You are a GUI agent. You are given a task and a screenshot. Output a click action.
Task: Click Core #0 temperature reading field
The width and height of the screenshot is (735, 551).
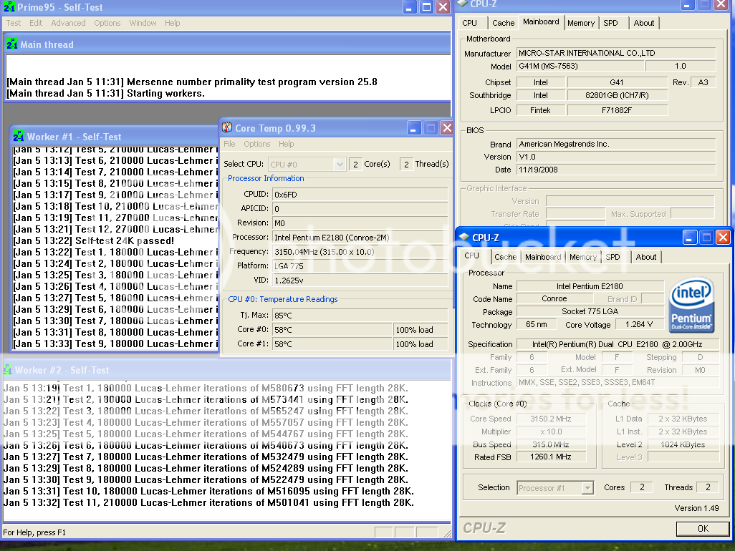(x=332, y=330)
